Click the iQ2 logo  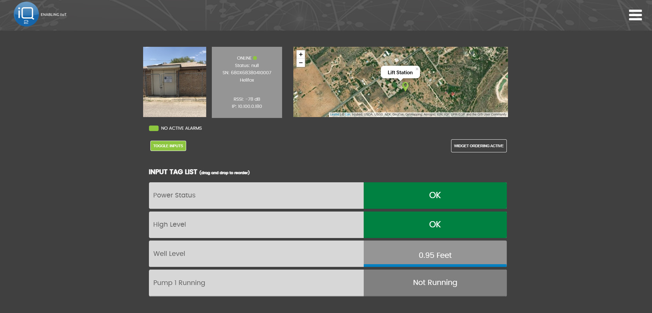[x=26, y=14]
